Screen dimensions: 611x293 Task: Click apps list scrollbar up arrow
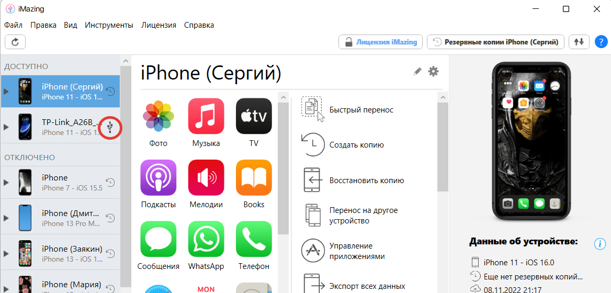tap(284, 97)
